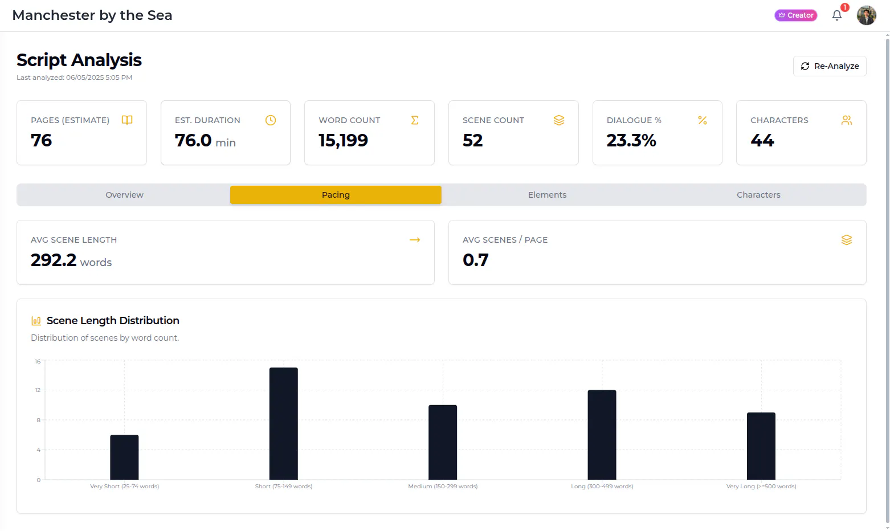Click the 0.7 scenes per page value
Image resolution: width=890 pixels, height=531 pixels.
(x=476, y=260)
